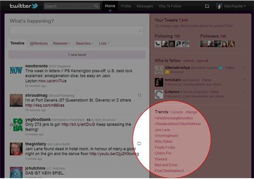Click Follow next to AlternativeApp
This screenshot has width=254, height=179.
click(x=229, y=68)
